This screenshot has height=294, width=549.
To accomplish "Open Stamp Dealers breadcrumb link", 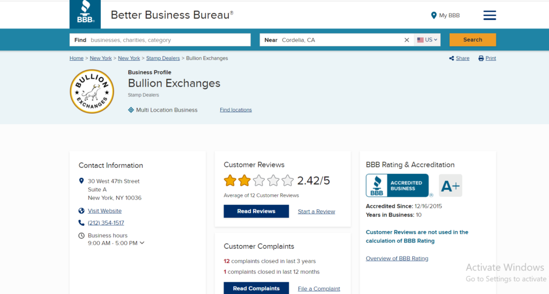I will pyautogui.click(x=163, y=58).
